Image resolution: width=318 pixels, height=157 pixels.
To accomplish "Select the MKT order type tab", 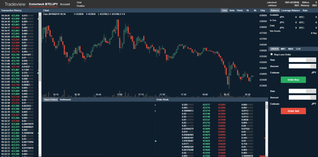I will pyautogui.click(x=283, y=49).
